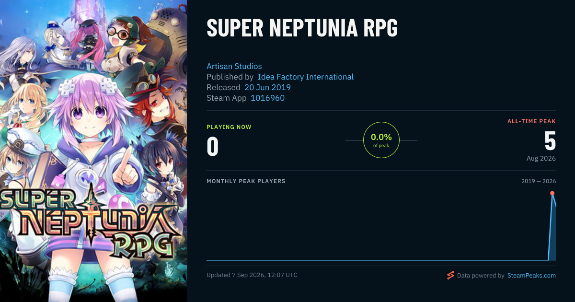Click the Playing Now green label
The image size is (575, 302).
[x=229, y=127]
